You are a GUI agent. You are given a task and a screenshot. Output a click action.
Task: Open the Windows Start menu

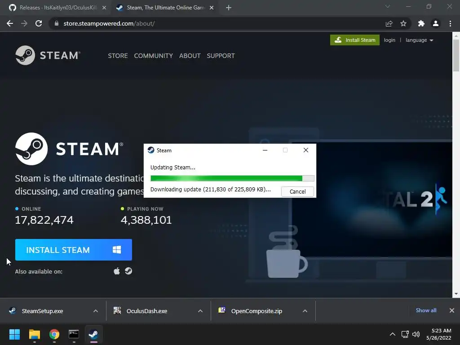(14, 334)
